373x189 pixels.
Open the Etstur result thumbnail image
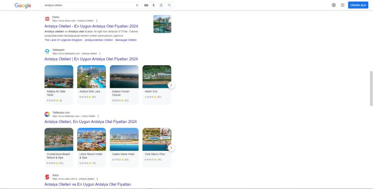tap(162, 24)
